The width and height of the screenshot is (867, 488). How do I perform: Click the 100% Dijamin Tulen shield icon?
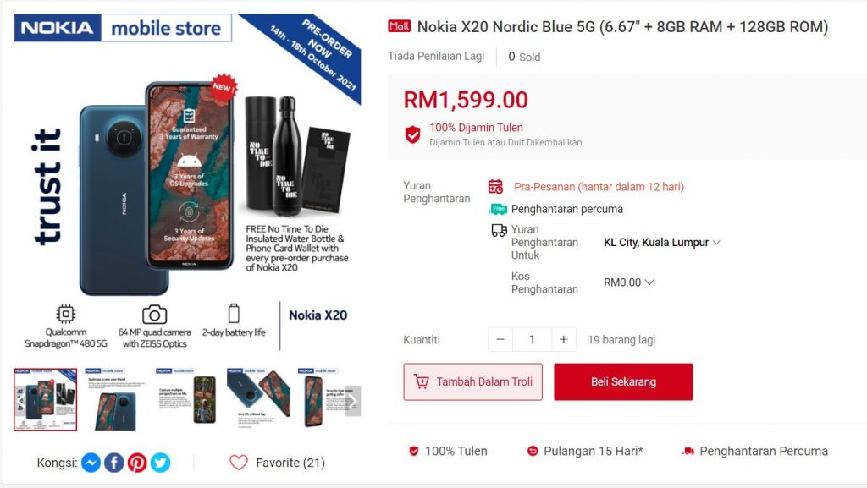pos(412,134)
